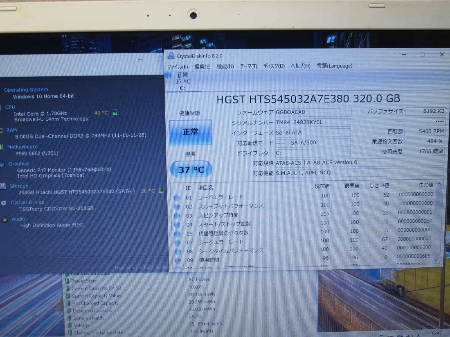
Task: Click the 正常 health status button
Action: (190, 132)
